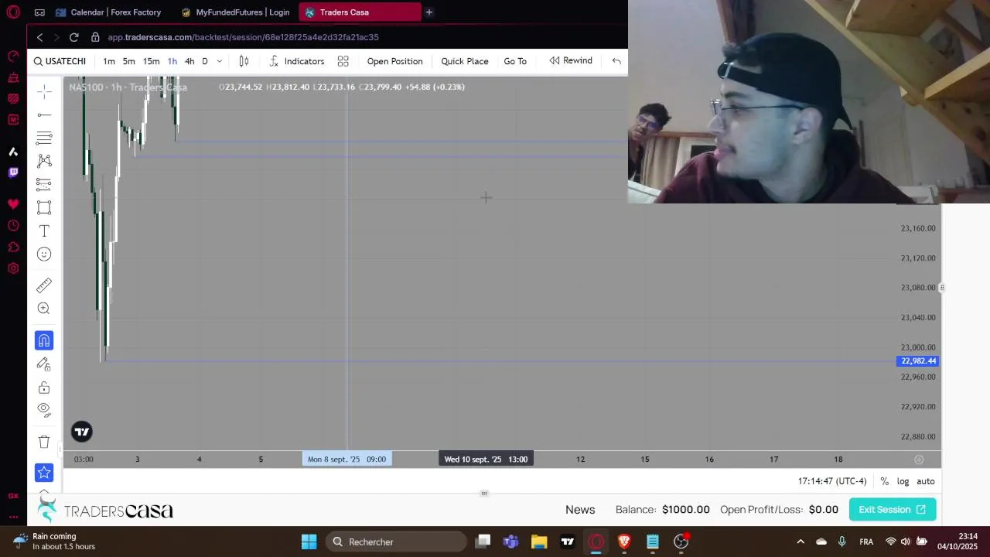Switch to the 15m timeframe
The image size is (990, 557).
[151, 61]
